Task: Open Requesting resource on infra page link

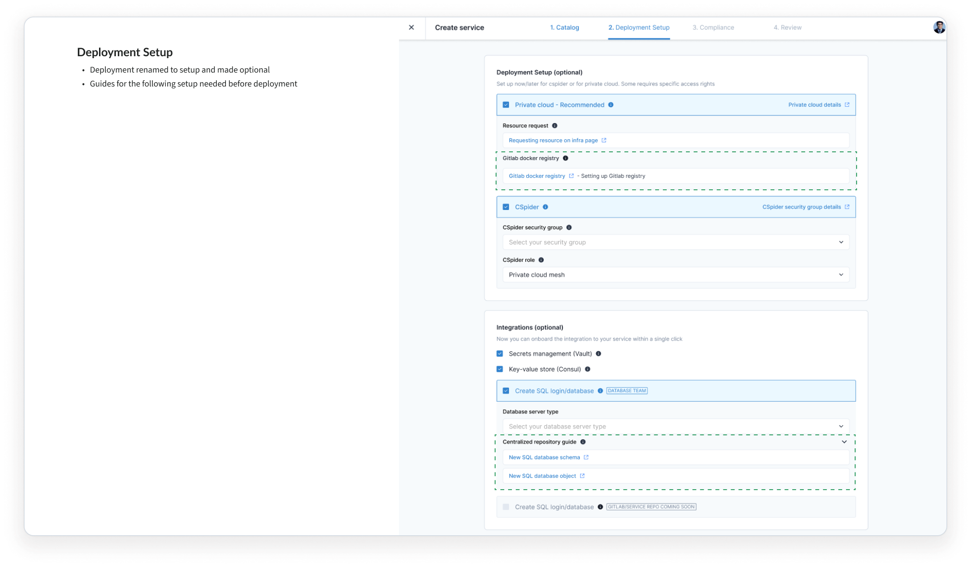Action: click(553, 140)
